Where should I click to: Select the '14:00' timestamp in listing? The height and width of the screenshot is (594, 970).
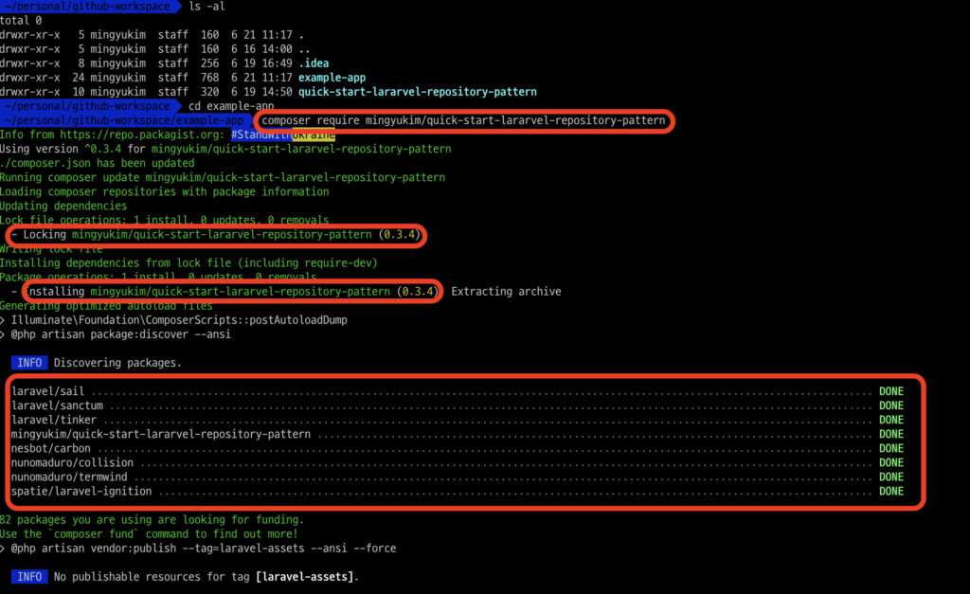(x=278, y=49)
